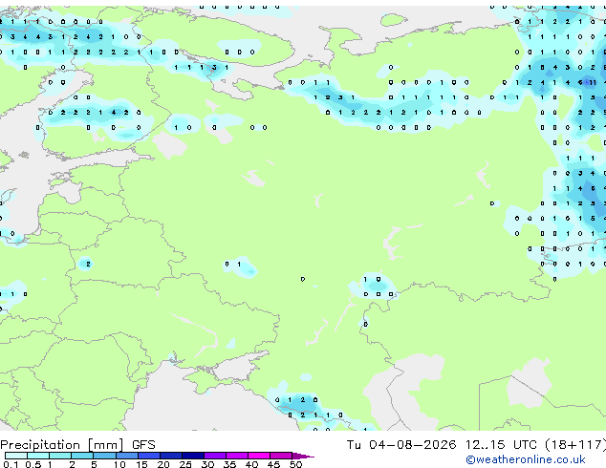Click the date 'Tu 04-08-2026'
Image resolution: width=606 pixels, height=468 pixels.
tap(401, 445)
